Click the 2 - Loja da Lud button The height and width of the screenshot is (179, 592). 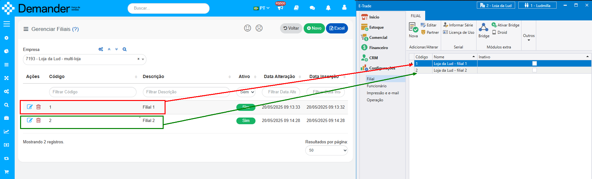click(496, 5)
